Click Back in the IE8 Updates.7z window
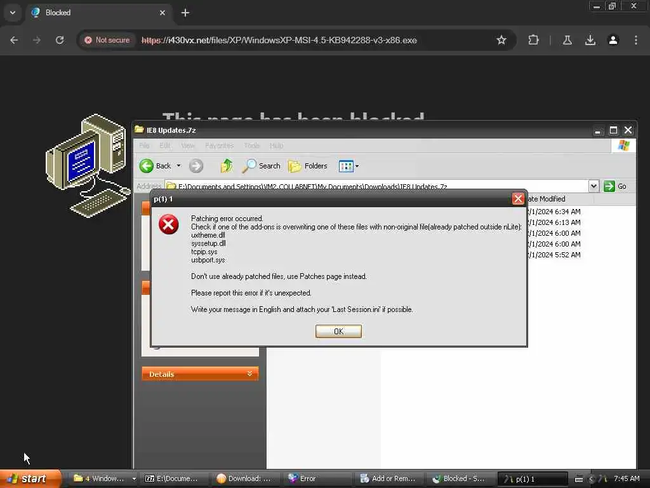The width and height of the screenshot is (650, 488). [156, 166]
